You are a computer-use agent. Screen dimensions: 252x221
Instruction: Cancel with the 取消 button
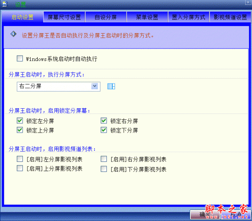coord(236,214)
